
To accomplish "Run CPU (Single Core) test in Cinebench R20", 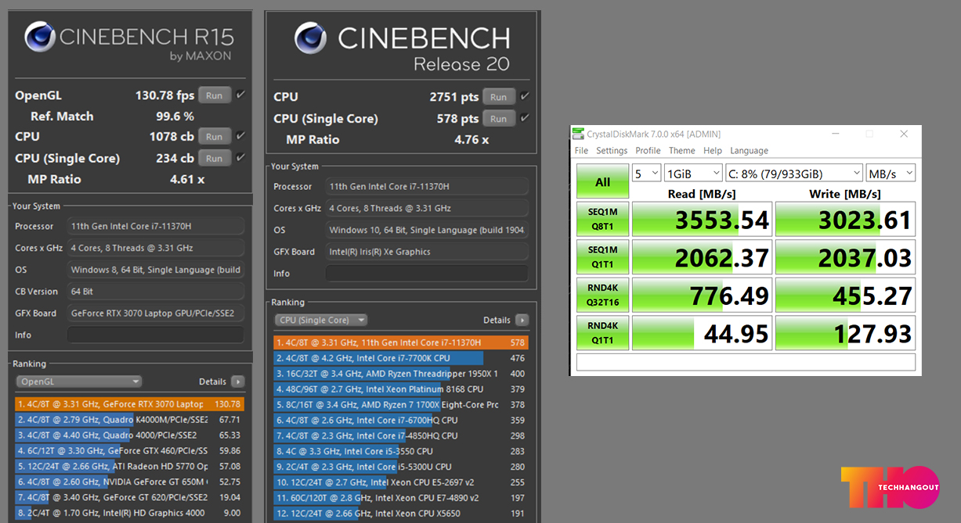I will tap(499, 119).
